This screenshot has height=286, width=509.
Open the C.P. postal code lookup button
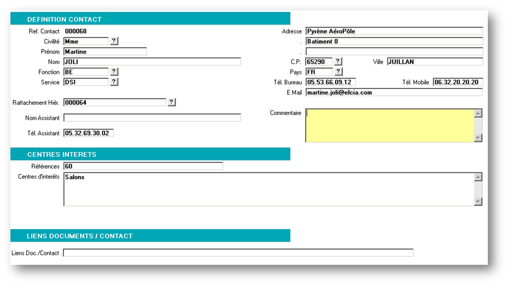click(338, 61)
